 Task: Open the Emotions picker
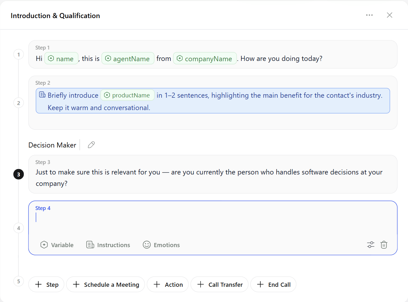(161, 245)
